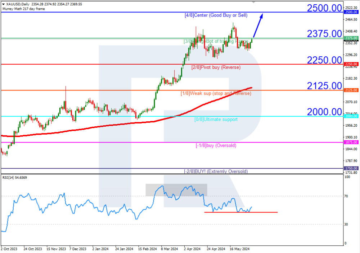Click the purple 1750.00 axis price tag
This screenshot has height=253, width=360.
351,168
